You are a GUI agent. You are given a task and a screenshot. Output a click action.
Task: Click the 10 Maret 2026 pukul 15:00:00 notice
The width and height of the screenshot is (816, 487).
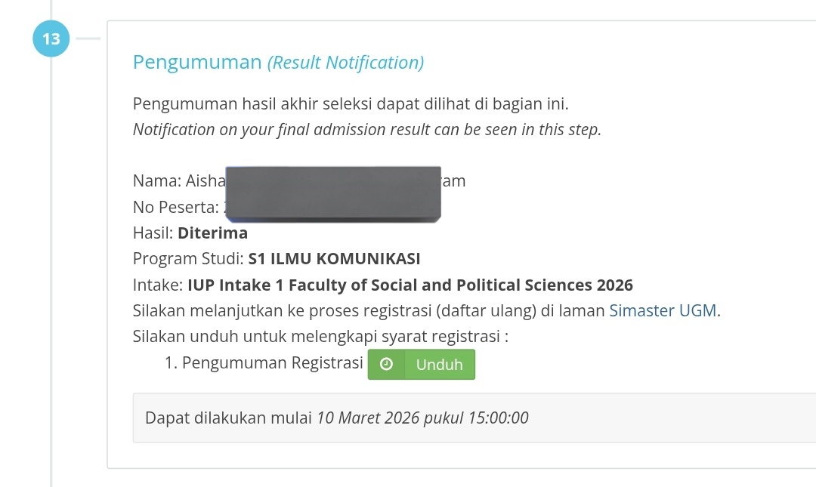(422, 418)
